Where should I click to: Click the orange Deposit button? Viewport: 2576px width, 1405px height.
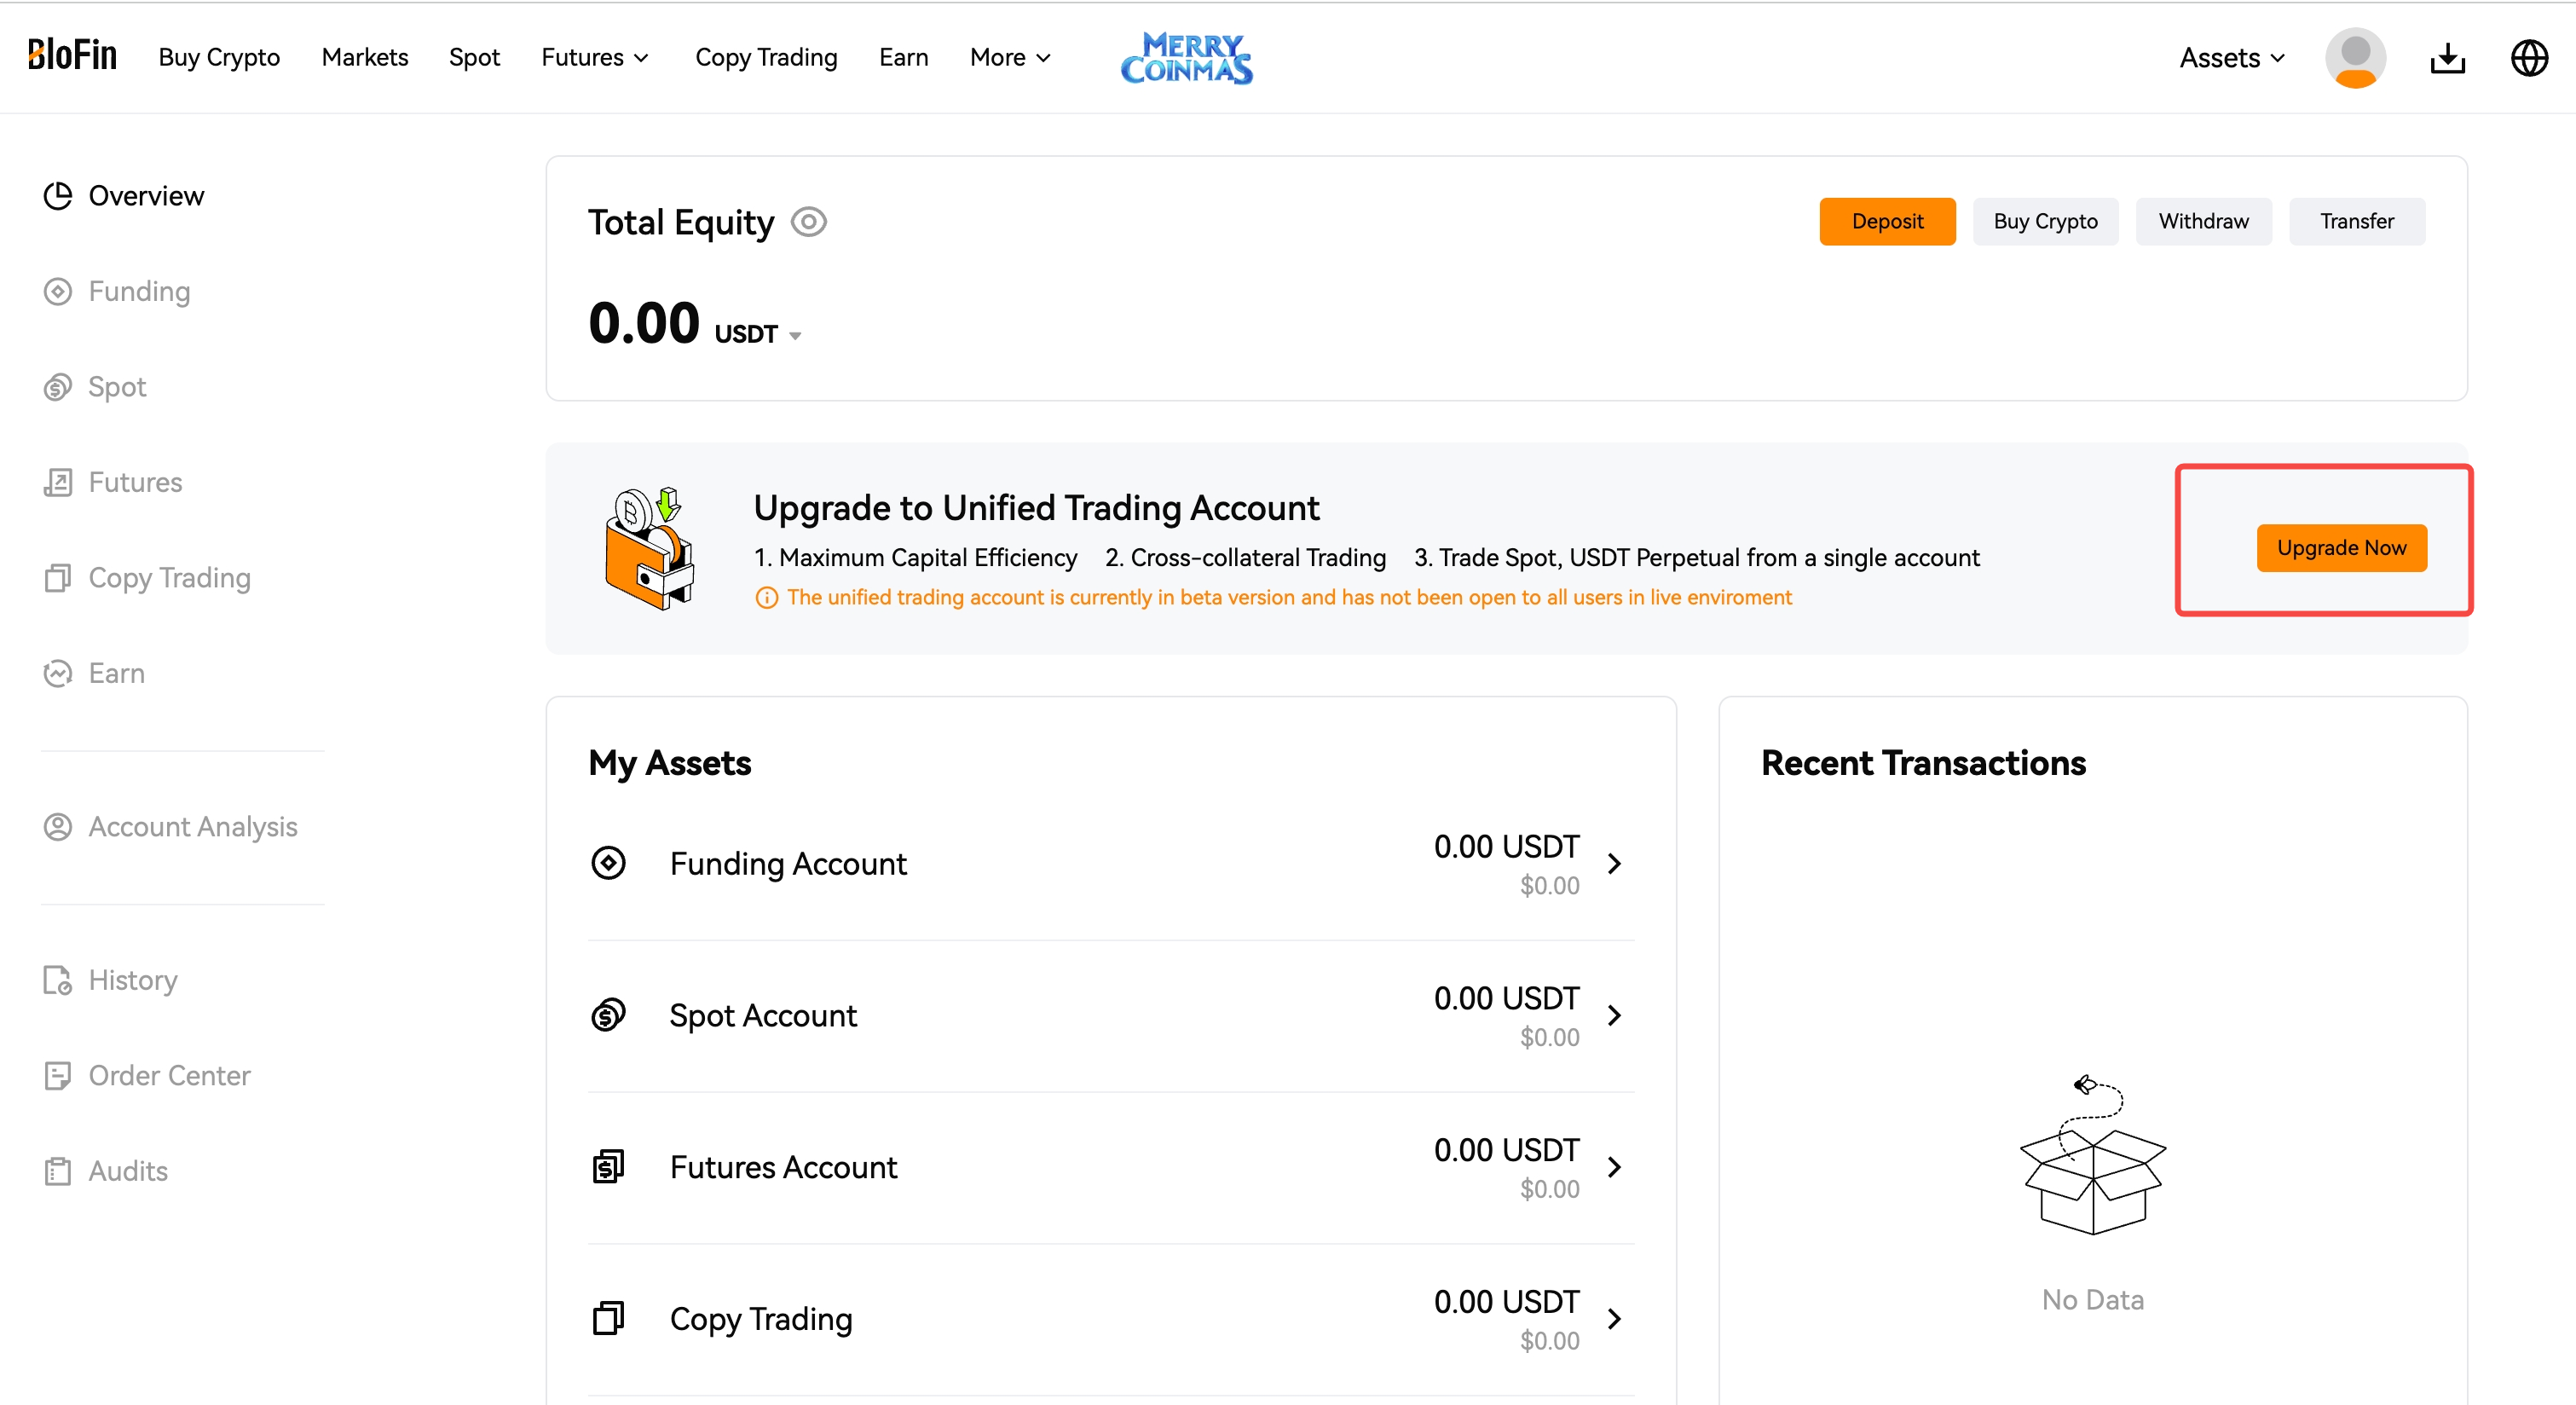click(x=1887, y=221)
